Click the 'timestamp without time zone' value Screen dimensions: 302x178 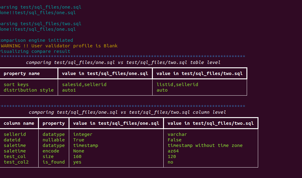(x=205, y=145)
